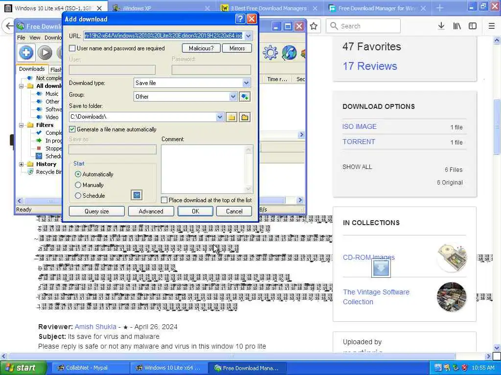Click the Start download play icon in FDM toolbar
The image size is (501, 375).
coord(45,53)
